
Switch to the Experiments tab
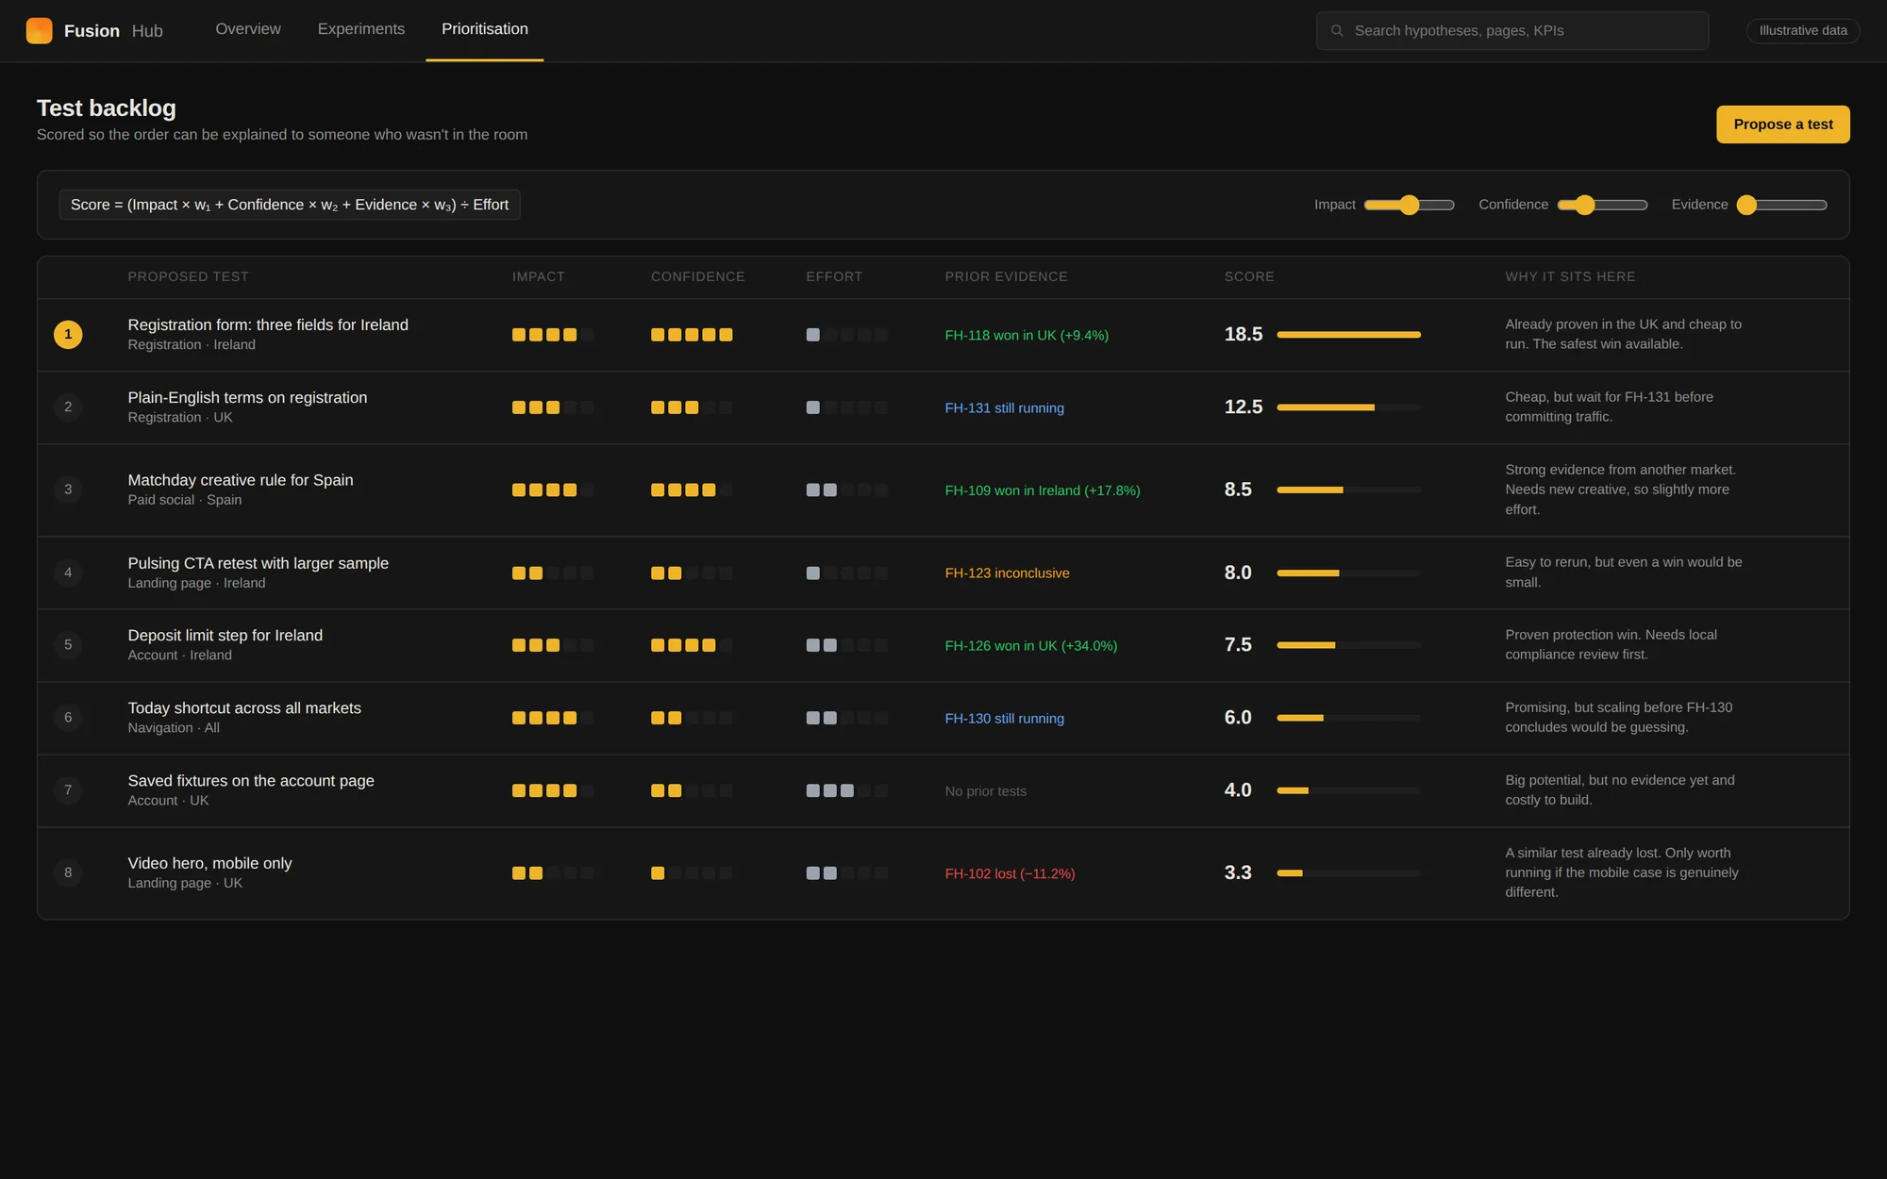361,29
